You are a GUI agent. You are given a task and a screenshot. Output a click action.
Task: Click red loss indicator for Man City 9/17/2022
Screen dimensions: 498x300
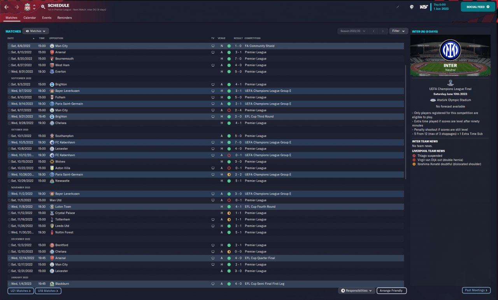tap(229, 110)
